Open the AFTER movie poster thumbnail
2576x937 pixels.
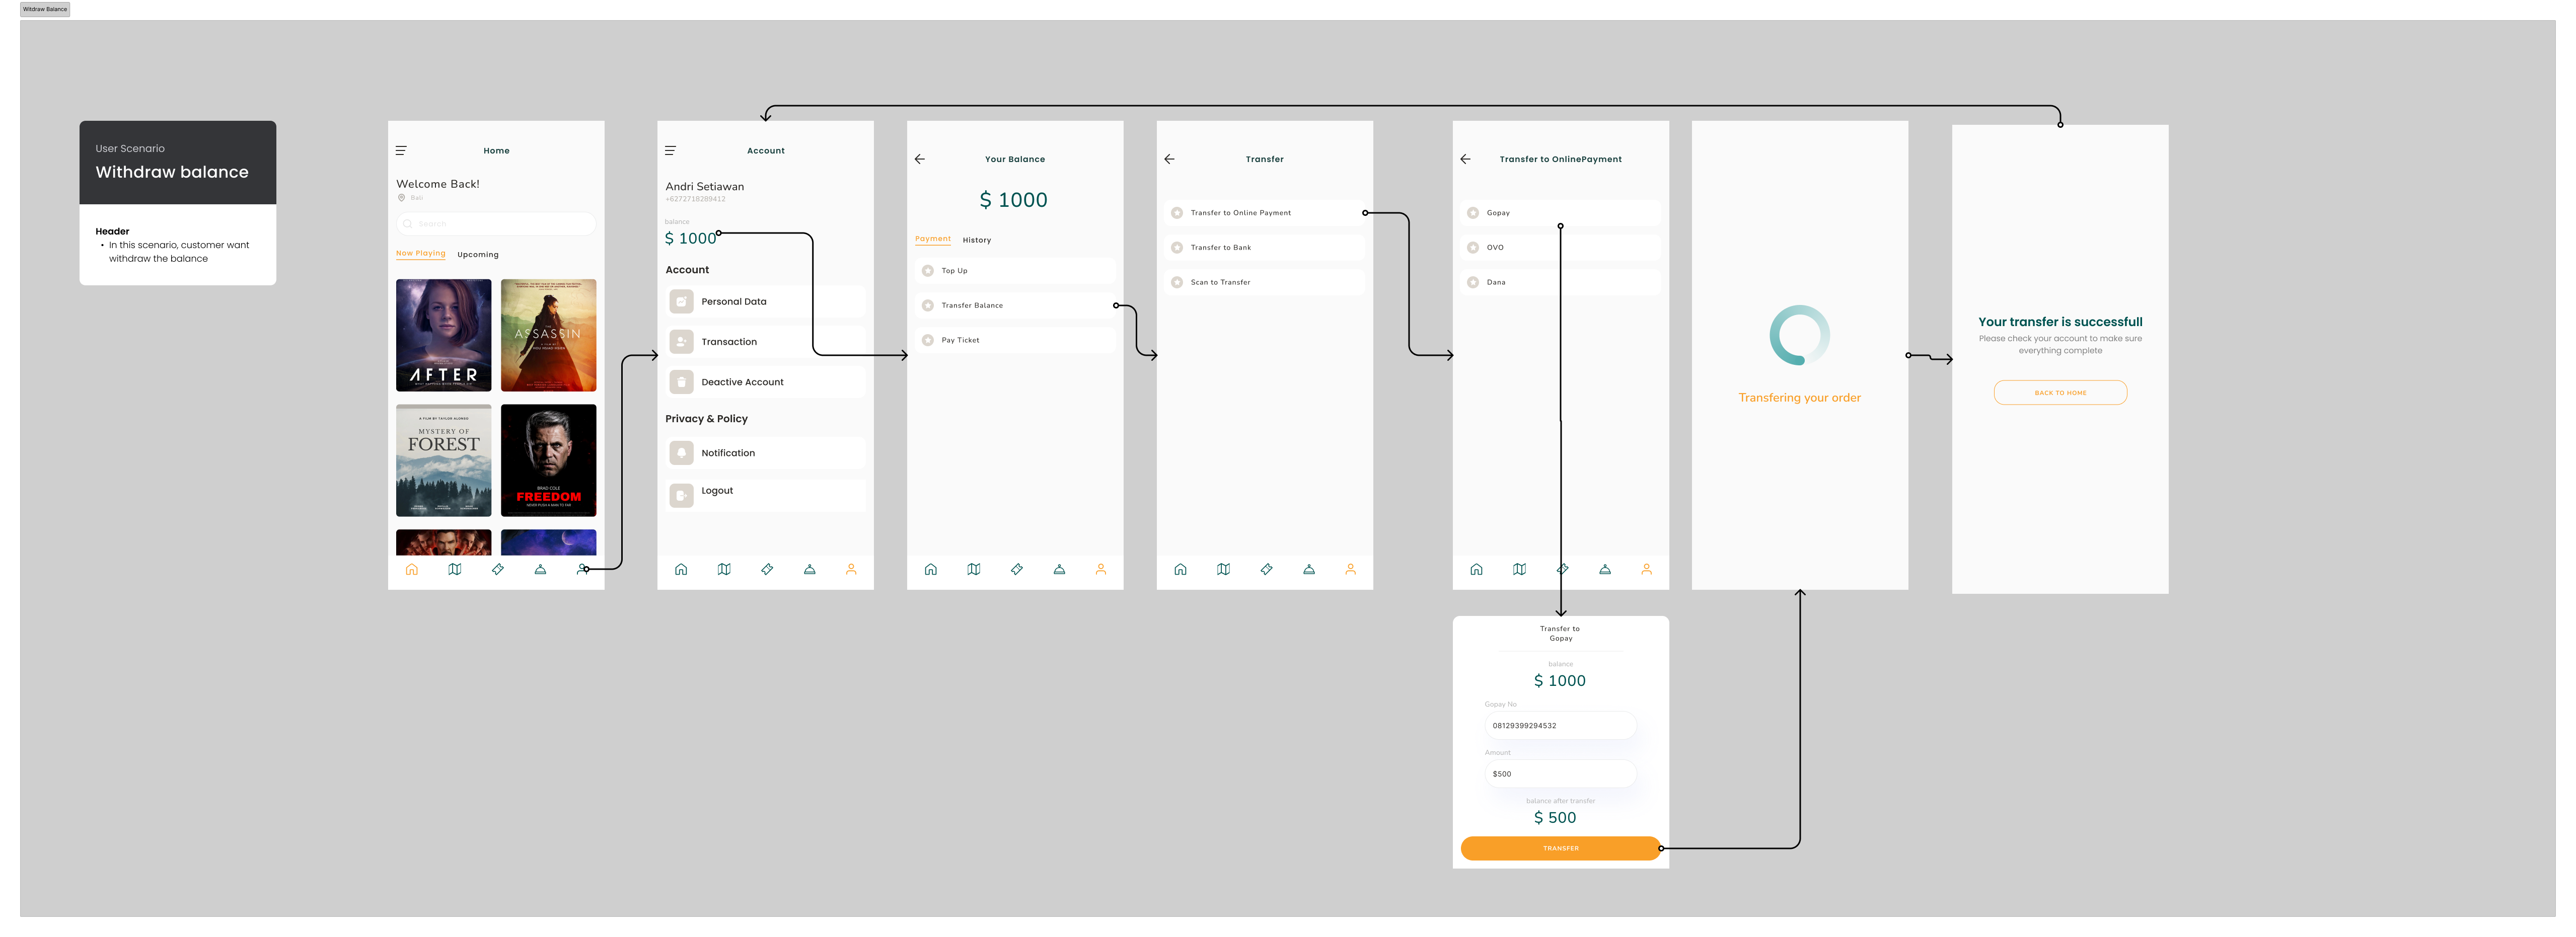444,335
